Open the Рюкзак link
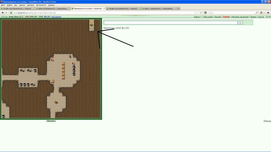271x152 pixels. click(x=218, y=17)
